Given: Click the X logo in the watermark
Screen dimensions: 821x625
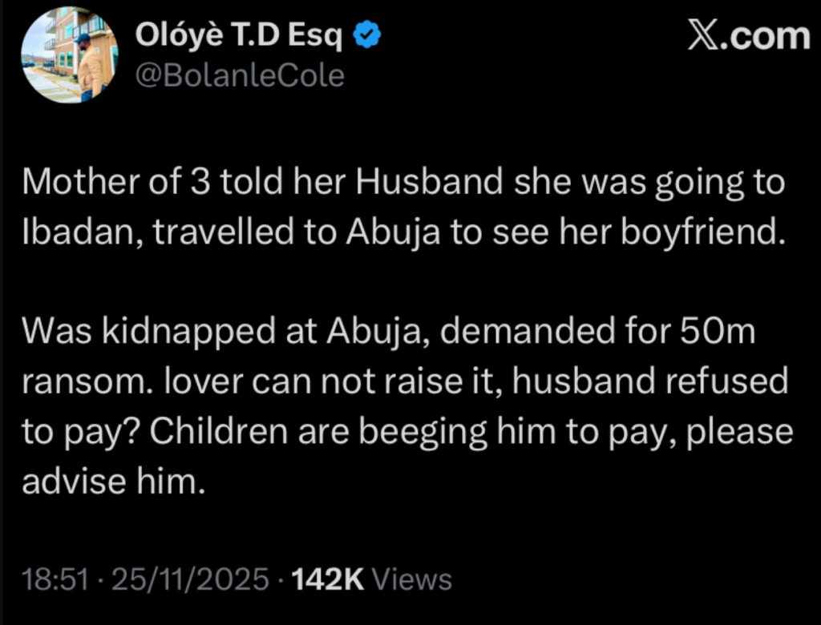Looking at the screenshot, I should point(704,37).
